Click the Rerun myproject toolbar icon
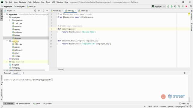 click(x=168, y=7)
